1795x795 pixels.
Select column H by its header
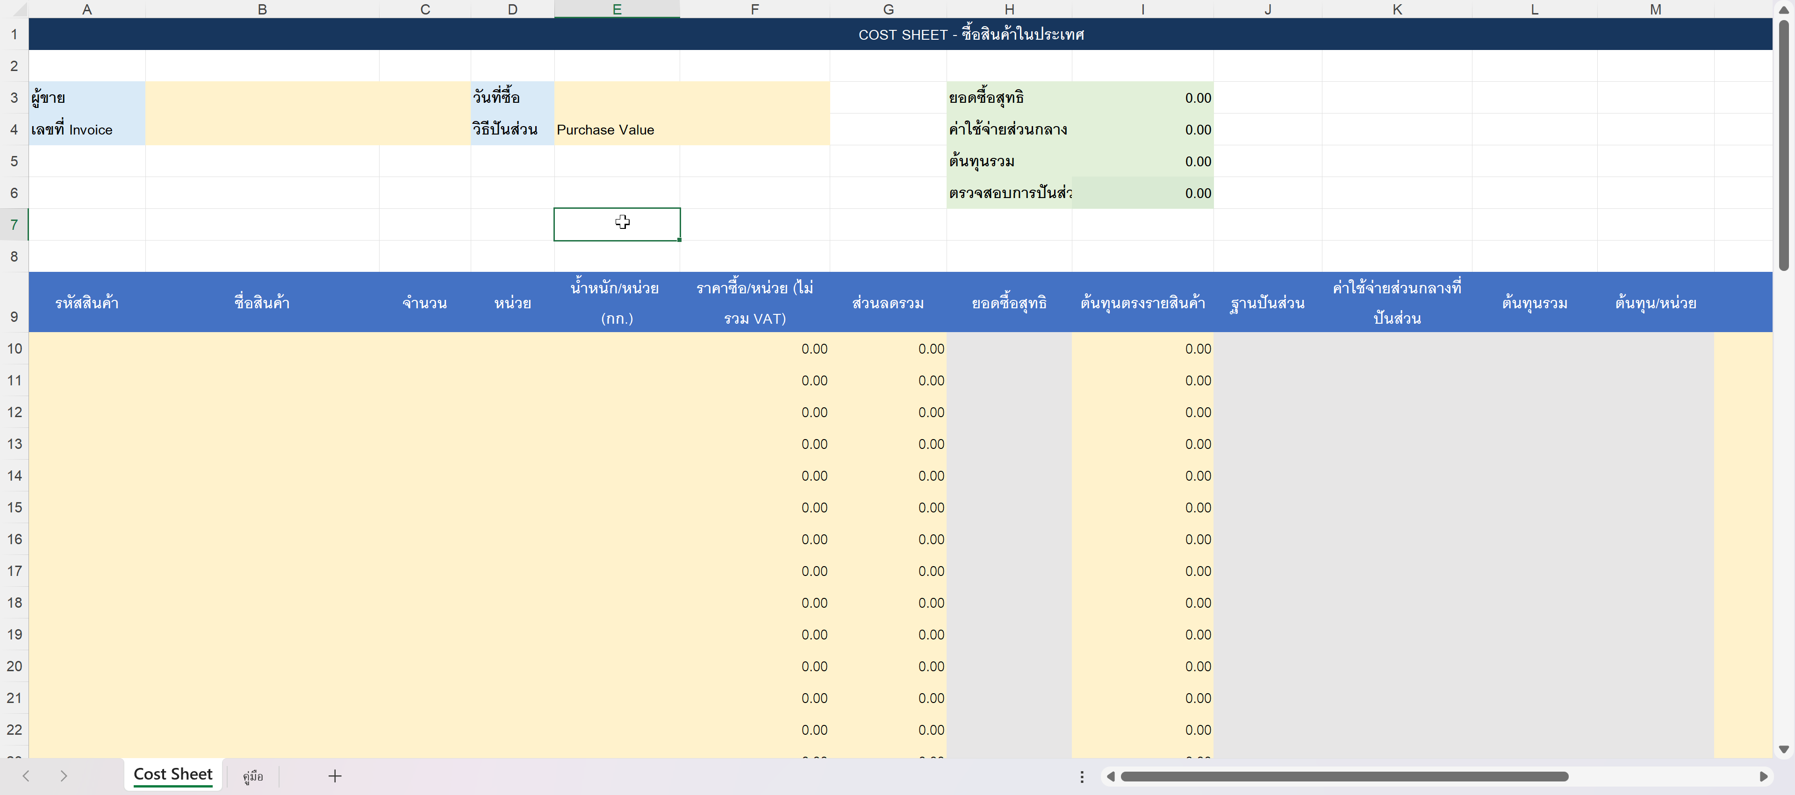pos(1009,9)
